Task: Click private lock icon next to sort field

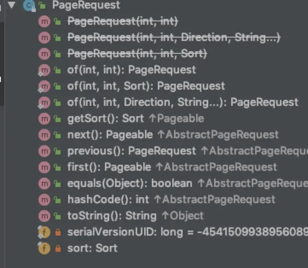Action: click(x=58, y=248)
